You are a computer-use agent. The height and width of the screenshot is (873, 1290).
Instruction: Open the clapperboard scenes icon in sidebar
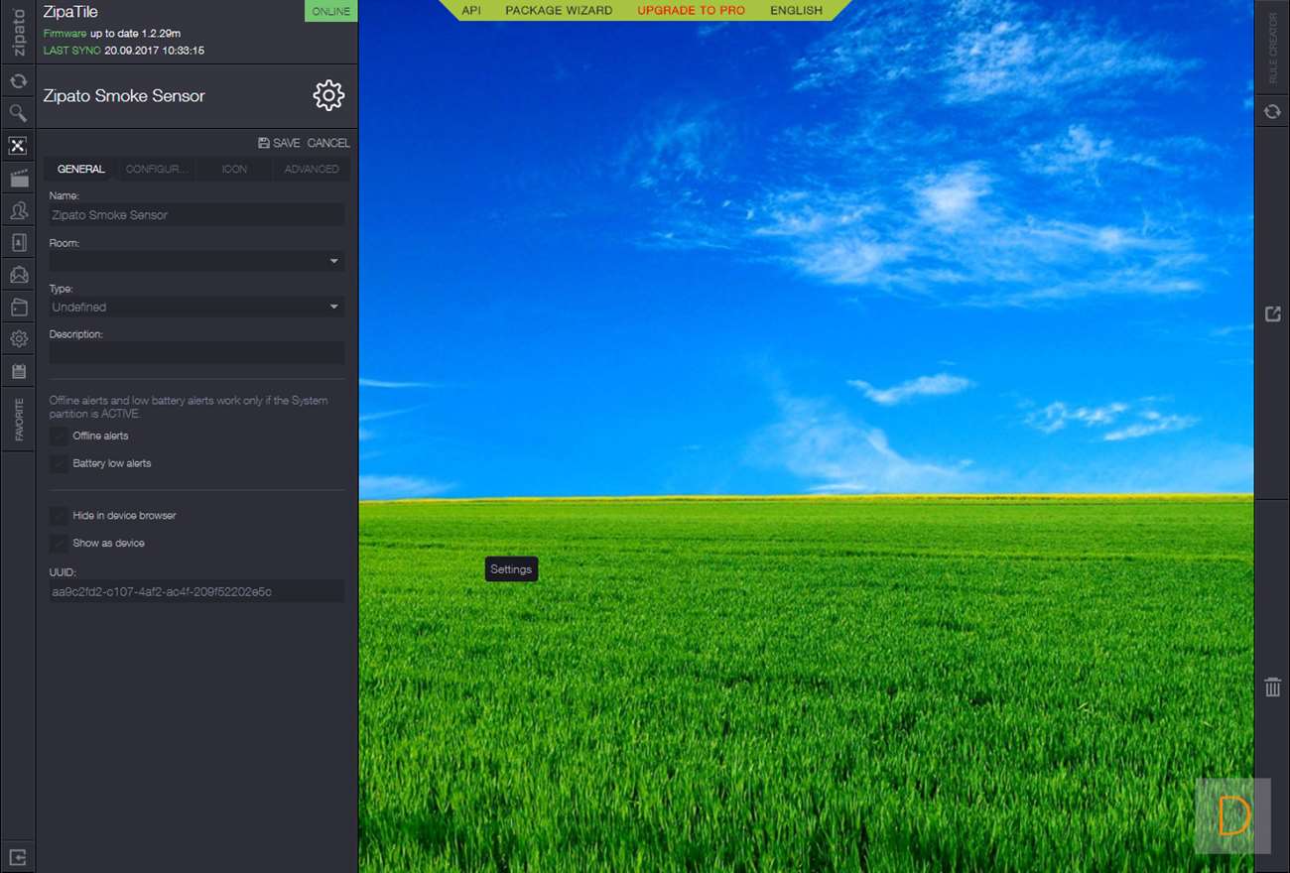(18, 179)
